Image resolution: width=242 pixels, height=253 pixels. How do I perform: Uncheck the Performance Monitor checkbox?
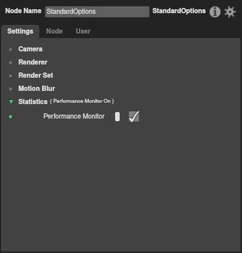coord(134,117)
